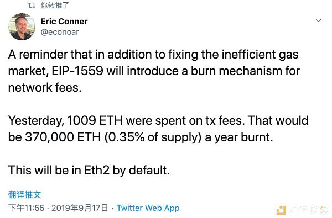
Task: Click the Eric Conner display name
Action: coord(64,22)
